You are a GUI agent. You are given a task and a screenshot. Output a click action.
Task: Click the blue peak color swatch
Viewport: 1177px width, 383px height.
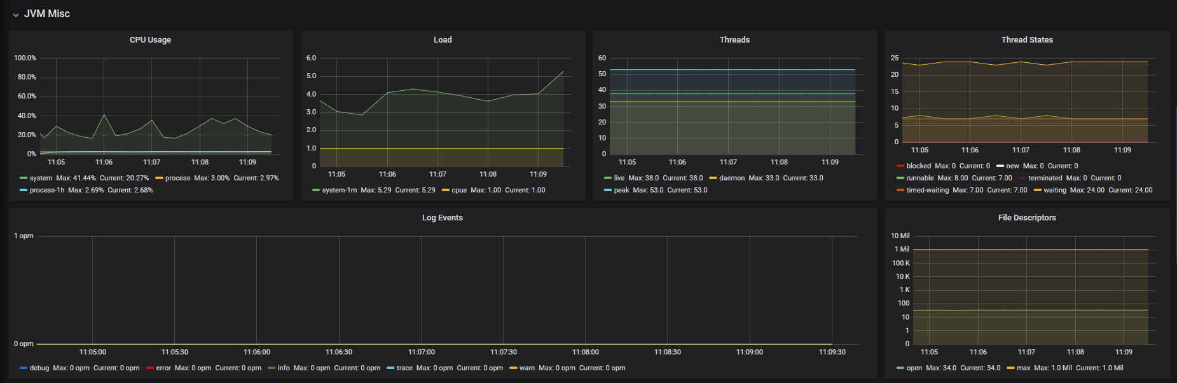pos(608,190)
